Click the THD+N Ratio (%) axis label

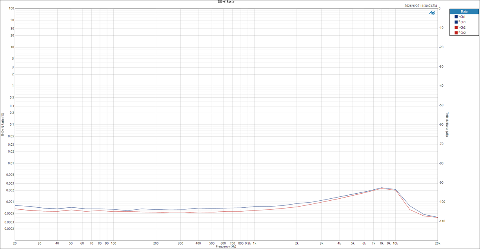[3, 124]
